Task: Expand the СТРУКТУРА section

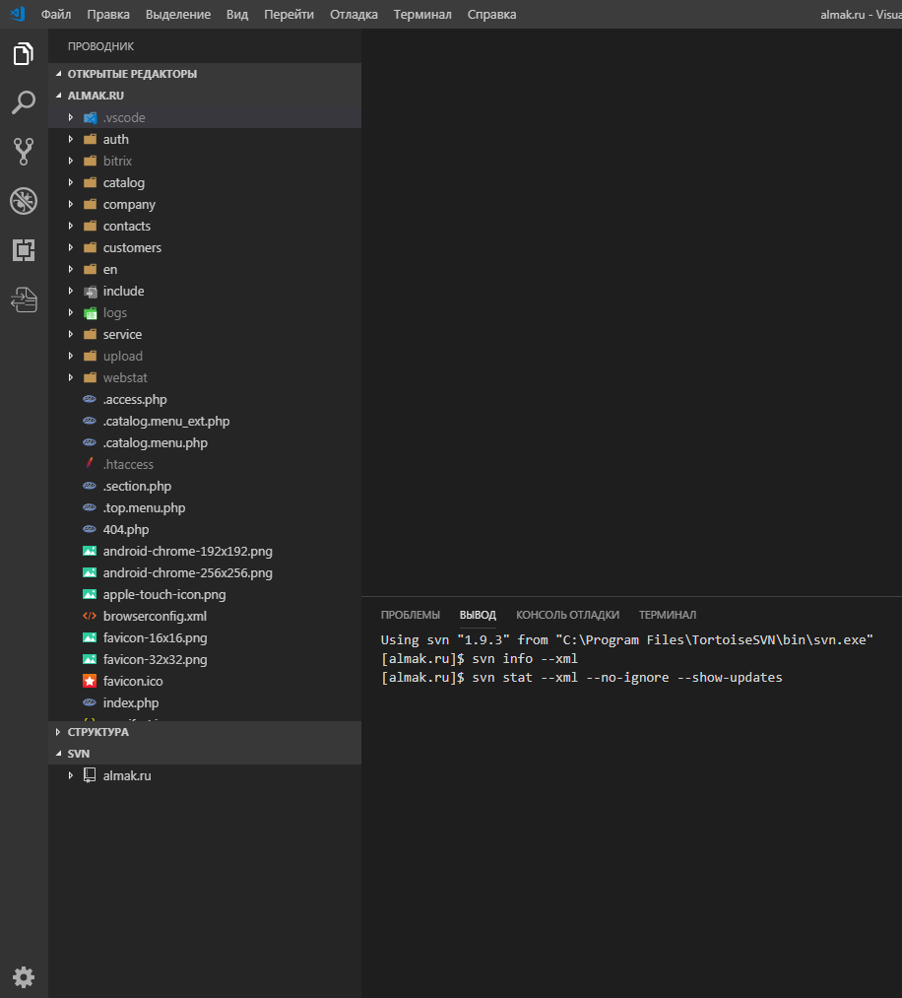Action: click(x=56, y=732)
